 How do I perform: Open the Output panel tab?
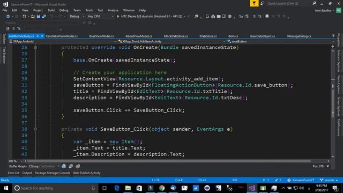click(27, 173)
